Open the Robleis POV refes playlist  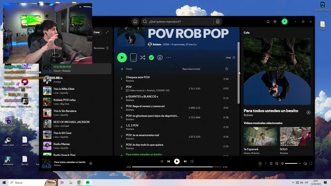(77, 102)
